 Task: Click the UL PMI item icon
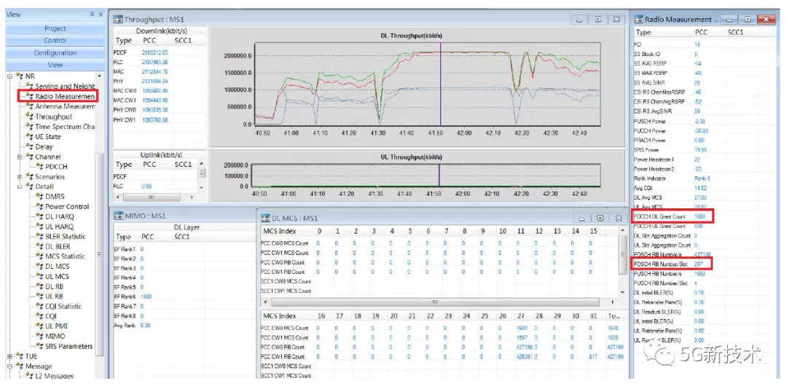[39, 326]
